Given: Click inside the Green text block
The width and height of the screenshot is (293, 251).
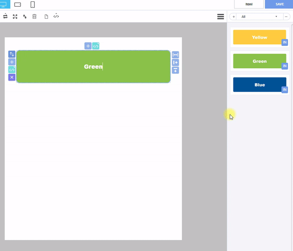Looking at the screenshot, I should [93, 66].
